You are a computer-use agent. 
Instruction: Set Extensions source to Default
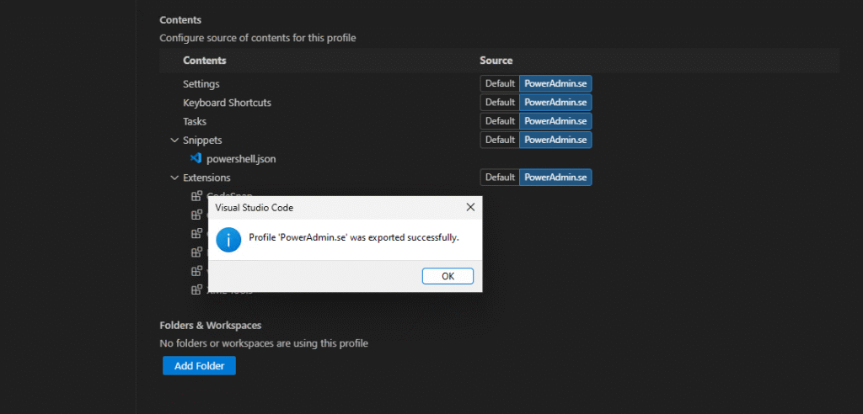[x=500, y=177]
